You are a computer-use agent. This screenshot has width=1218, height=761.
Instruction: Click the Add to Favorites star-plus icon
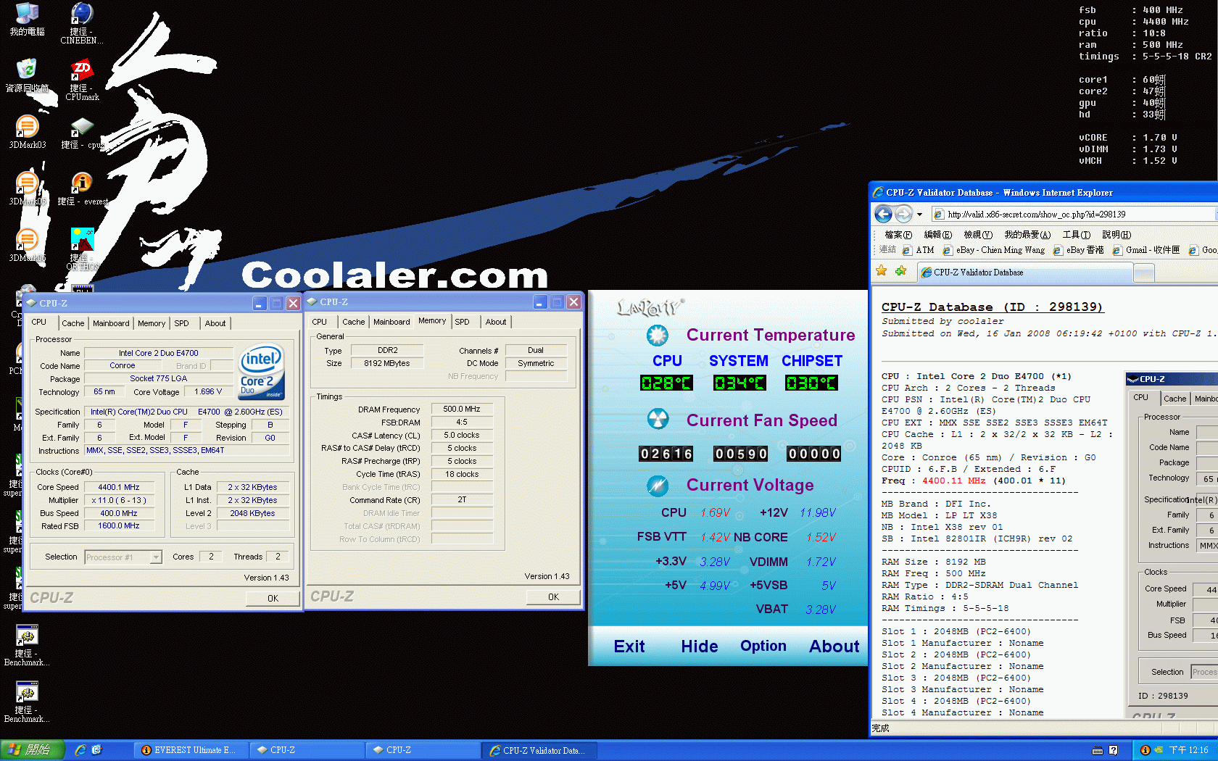(900, 270)
